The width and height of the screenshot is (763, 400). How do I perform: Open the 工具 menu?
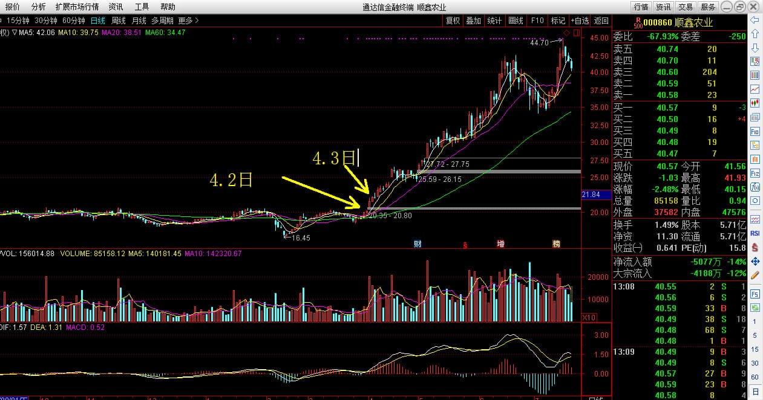click(142, 7)
